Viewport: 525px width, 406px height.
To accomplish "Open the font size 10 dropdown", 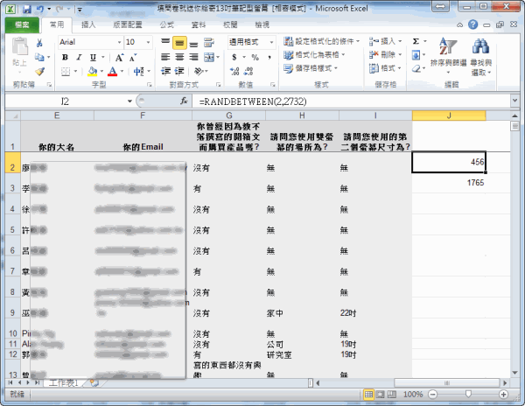I will (x=148, y=43).
